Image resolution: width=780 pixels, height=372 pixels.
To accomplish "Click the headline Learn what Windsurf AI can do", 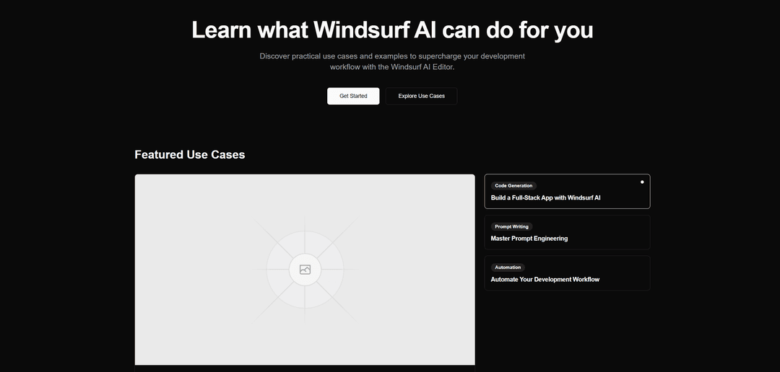I will point(392,30).
